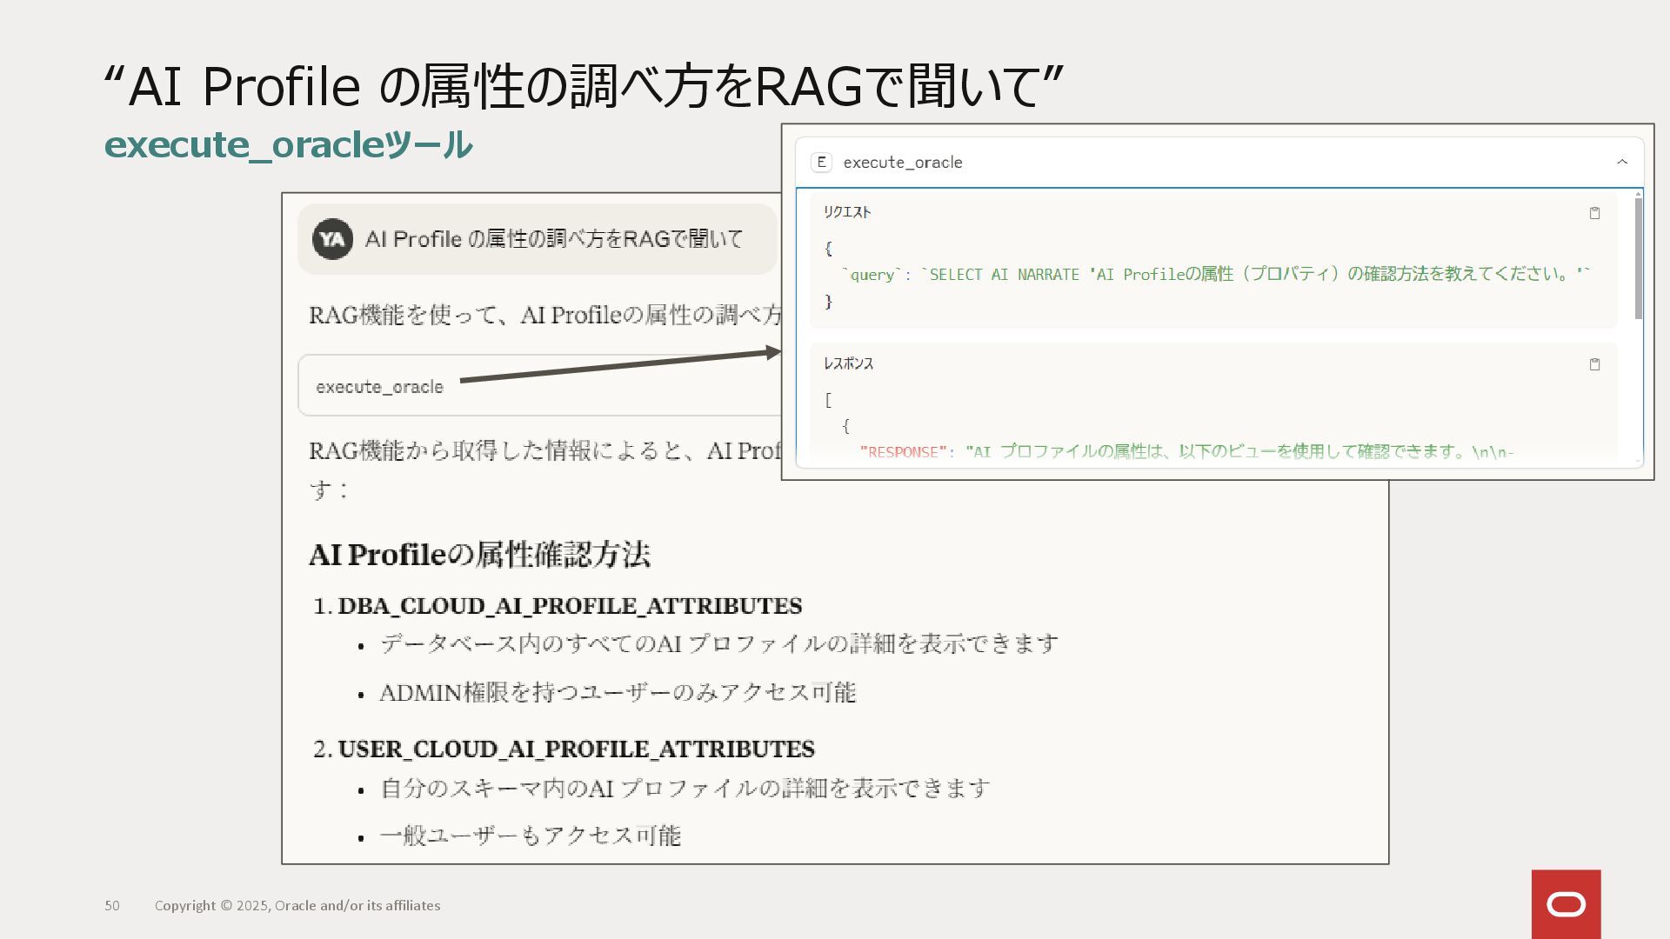Collapse the execute_oracle panel with the chevron
This screenshot has height=939, width=1670.
point(1621,163)
